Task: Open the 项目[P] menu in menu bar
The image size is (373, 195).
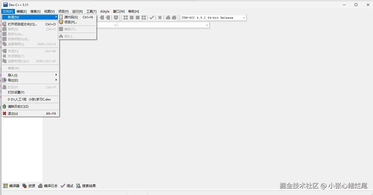Action: [63, 12]
